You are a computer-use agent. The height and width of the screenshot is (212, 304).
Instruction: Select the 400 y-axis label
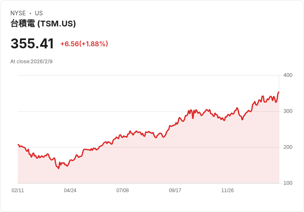pos(288,75)
